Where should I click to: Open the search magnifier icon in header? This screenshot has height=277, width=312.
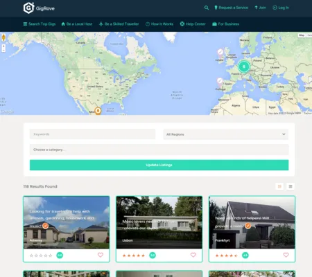tap(207, 8)
